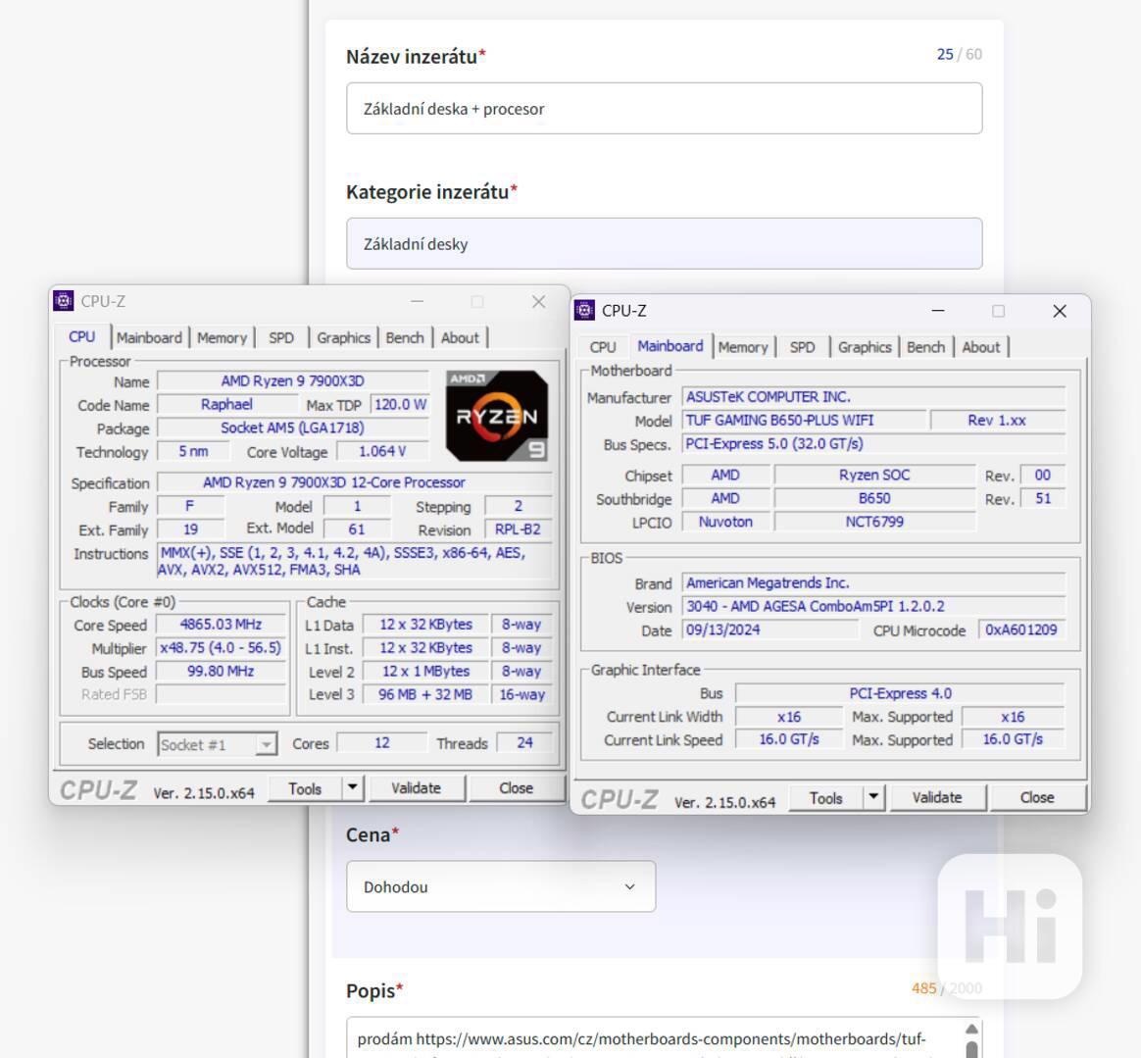Image resolution: width=1141 pixels, height=1058 pixels.
Task: Open SPD tab in left CPU-Z window
Action: pyautogui.click(x=281, y=338)
